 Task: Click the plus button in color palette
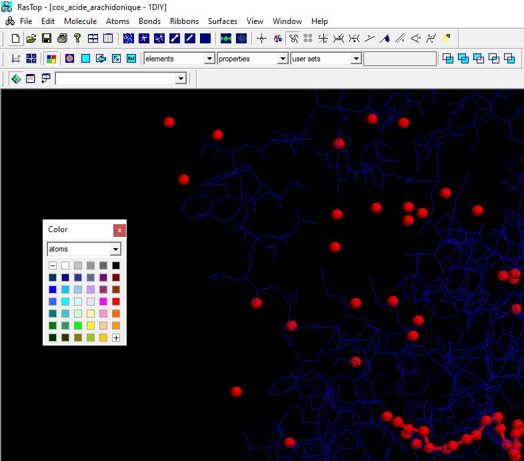116,338
